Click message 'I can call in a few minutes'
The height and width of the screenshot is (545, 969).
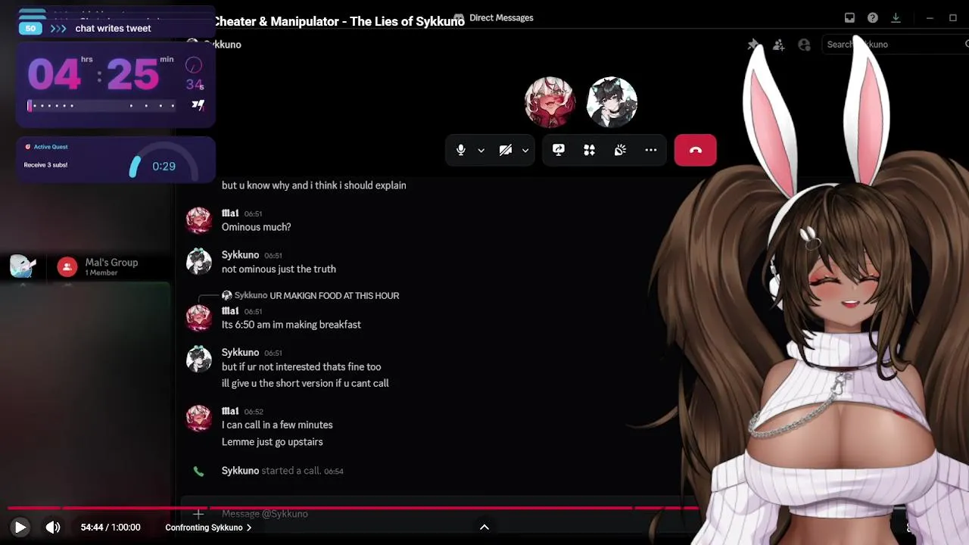coord(277,425)
